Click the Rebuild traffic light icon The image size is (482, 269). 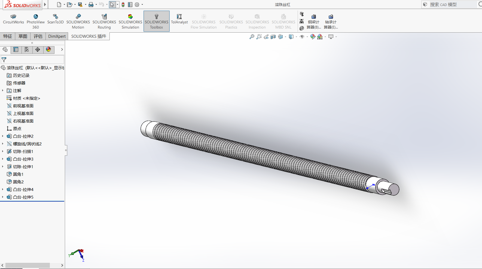tap(123, 5)
